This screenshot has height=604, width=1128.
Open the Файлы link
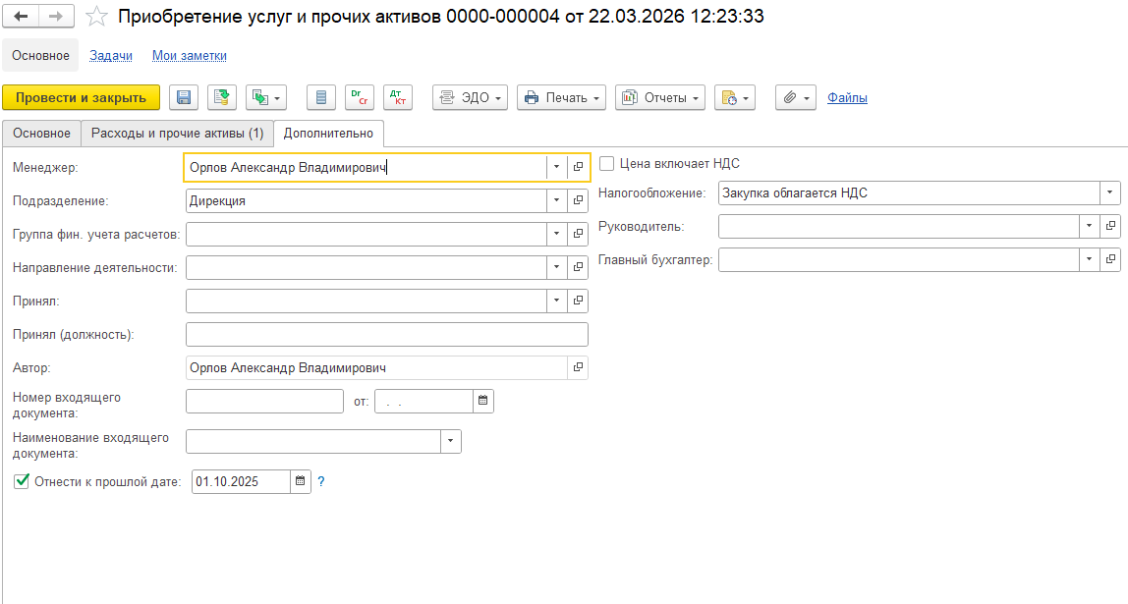pyautogui.click(x=847, y=97)
